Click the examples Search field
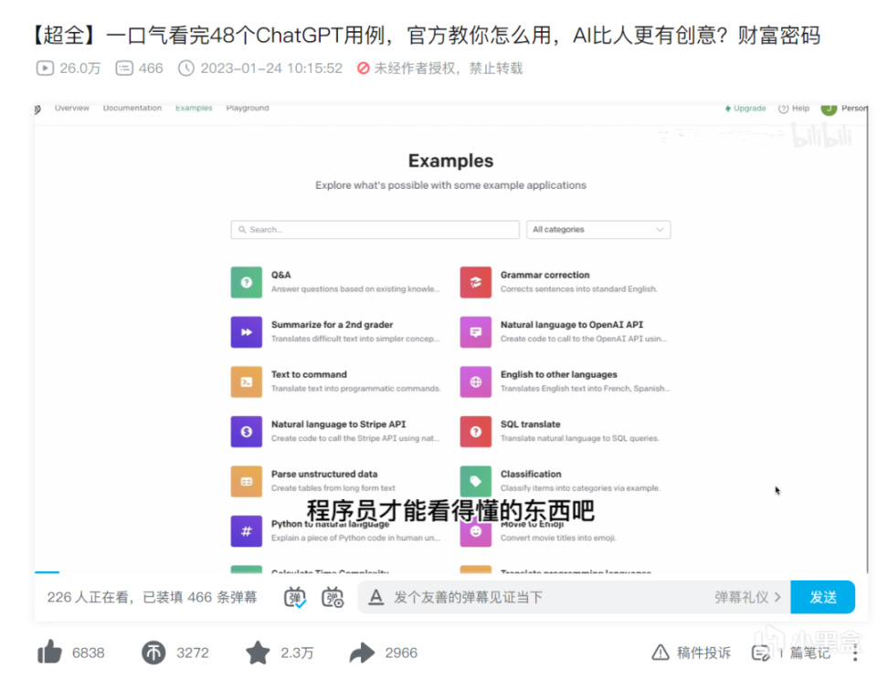Image resolution: width=888 pixels, height=679 pixels. (x=375, y=229)
